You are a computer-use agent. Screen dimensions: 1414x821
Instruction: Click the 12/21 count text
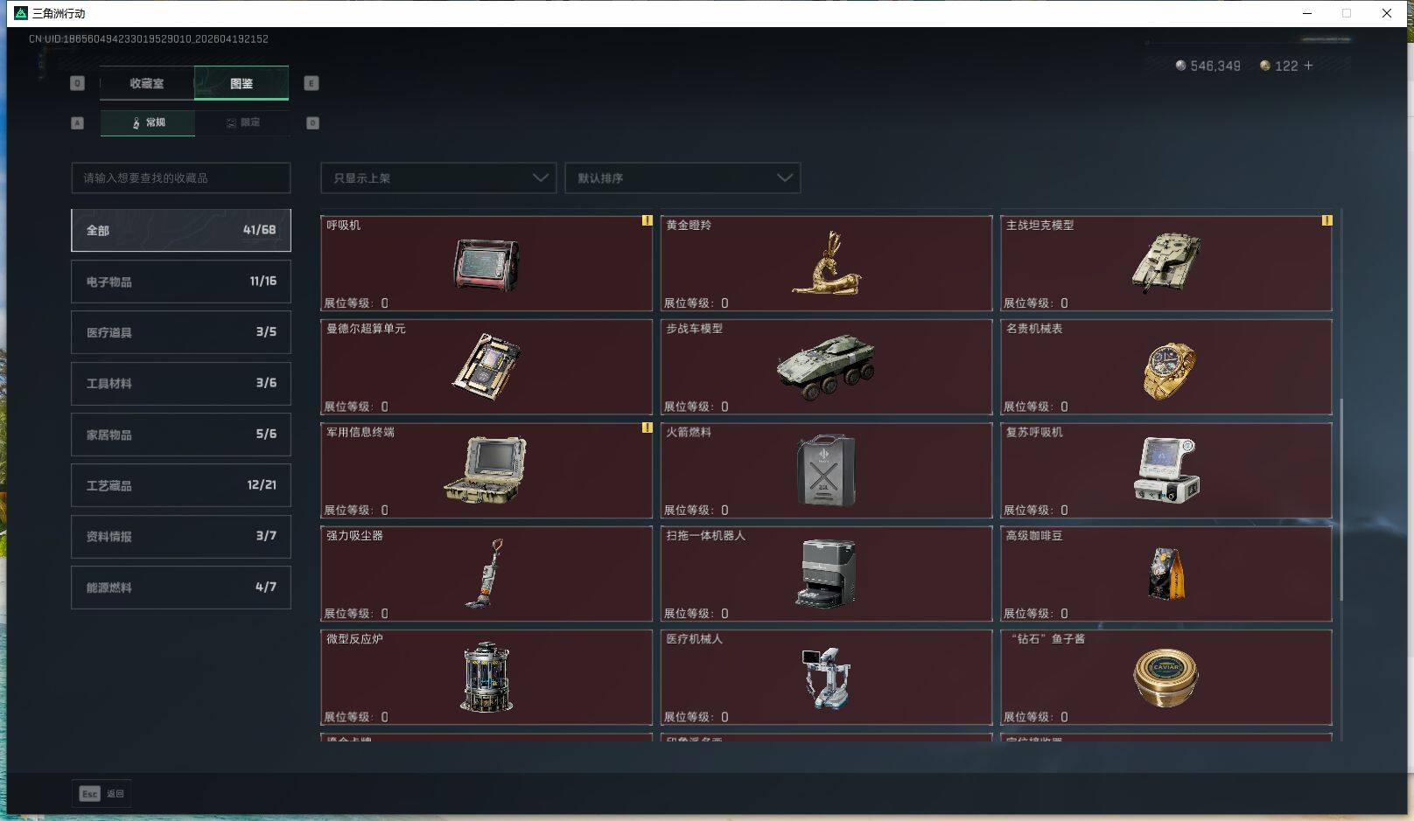262,485
